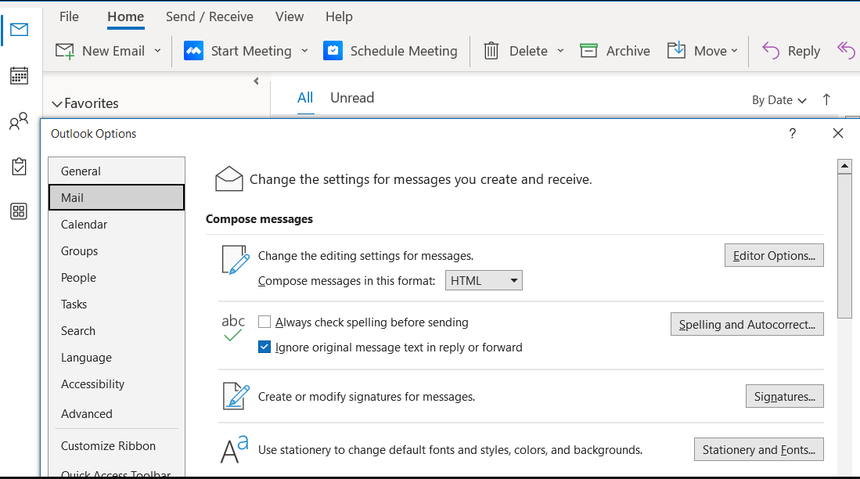Select Calendar category in Outlook Options
Image resolution: width=860 pixels, height=479 pixels.
pos(117,225)
